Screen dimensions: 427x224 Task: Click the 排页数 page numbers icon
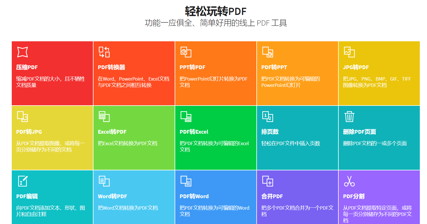268,116
